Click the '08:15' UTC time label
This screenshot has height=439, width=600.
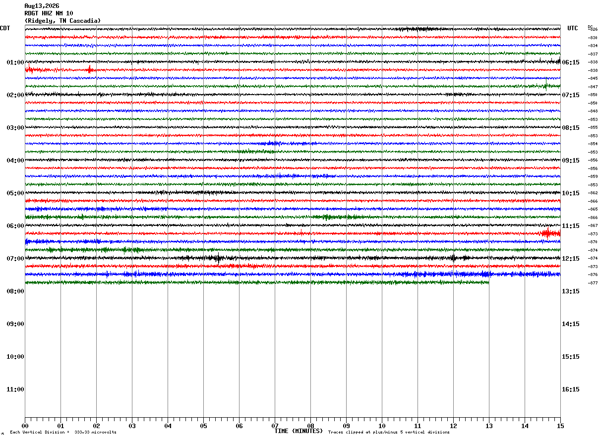pyautogui.click(x=571, y=128)
